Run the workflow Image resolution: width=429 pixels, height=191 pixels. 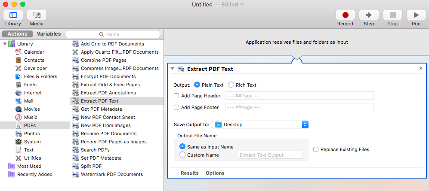pos(416,15)
